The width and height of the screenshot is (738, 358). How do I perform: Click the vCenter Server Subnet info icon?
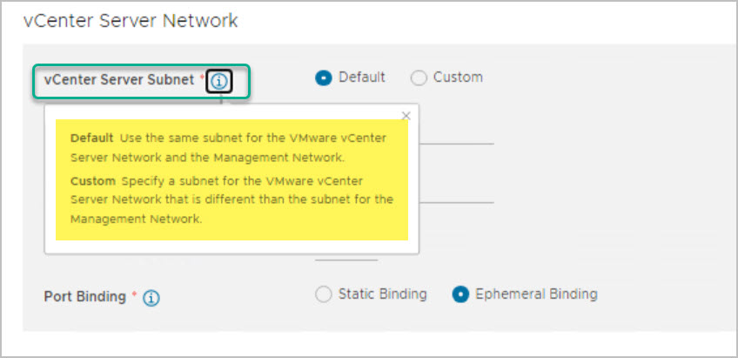coord(219,82)
